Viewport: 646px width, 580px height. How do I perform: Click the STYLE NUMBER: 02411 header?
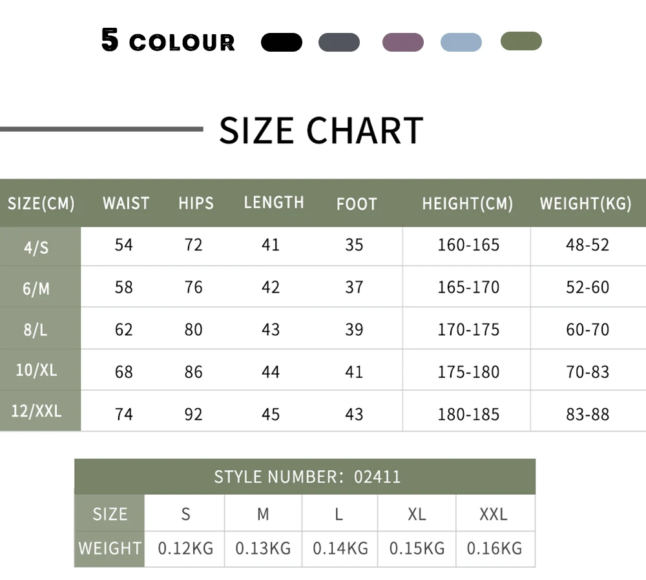point(307,477)
